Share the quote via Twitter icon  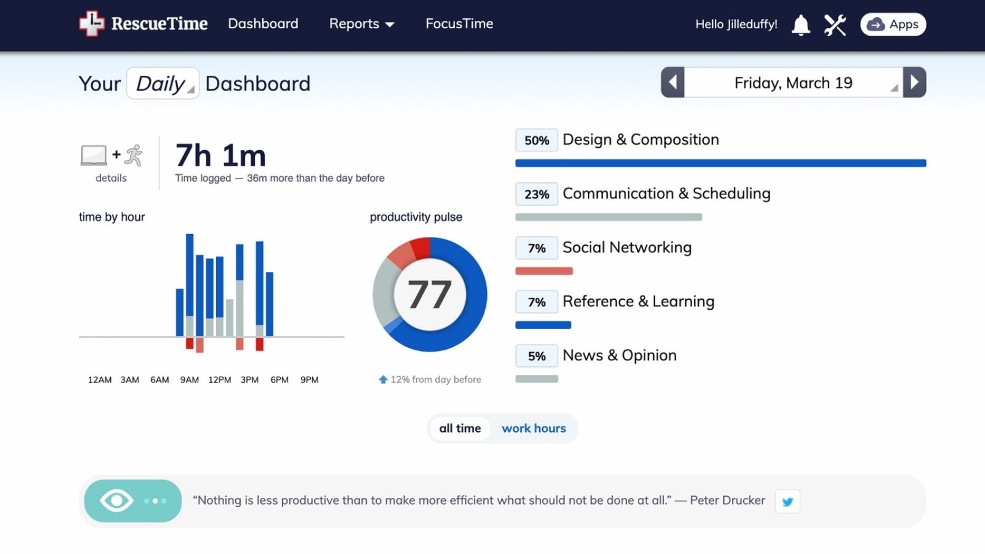point(787,501)
